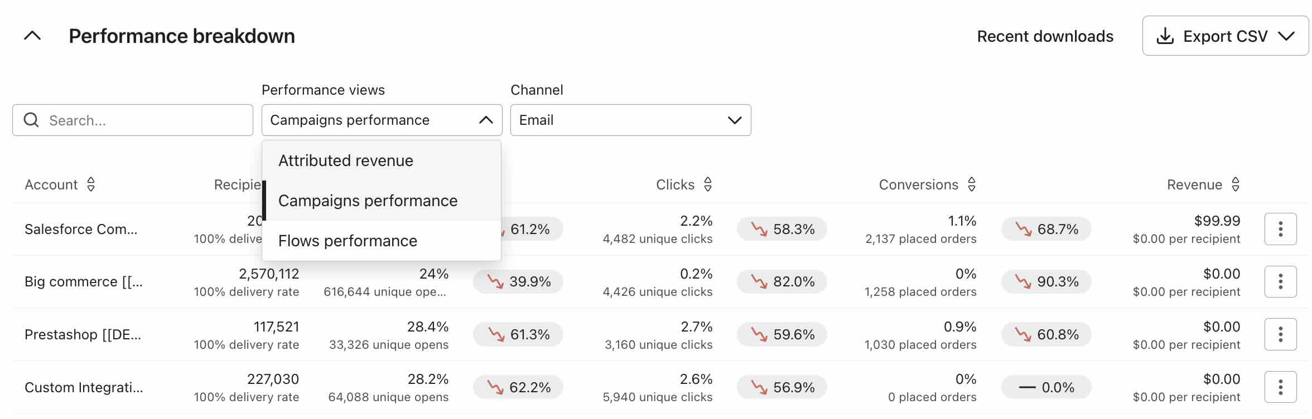Screen dimensions: 1312x419
Task: Click the 58.3% clicks trend badge
Action: 782,229
